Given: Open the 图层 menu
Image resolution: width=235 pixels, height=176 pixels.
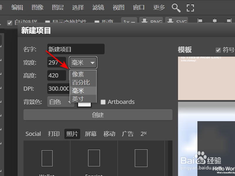Looking at the screenshot, I should coord(58,7).
